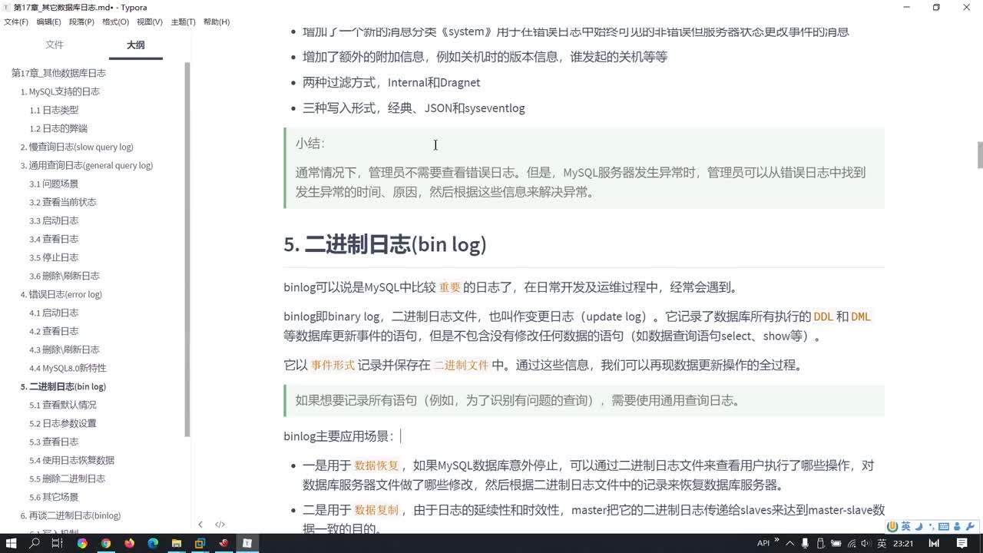The width and height of the screenshot is (983, 553).
Task: Toggle the 英 language on the IME toolbar
Action: click(906, 526)
